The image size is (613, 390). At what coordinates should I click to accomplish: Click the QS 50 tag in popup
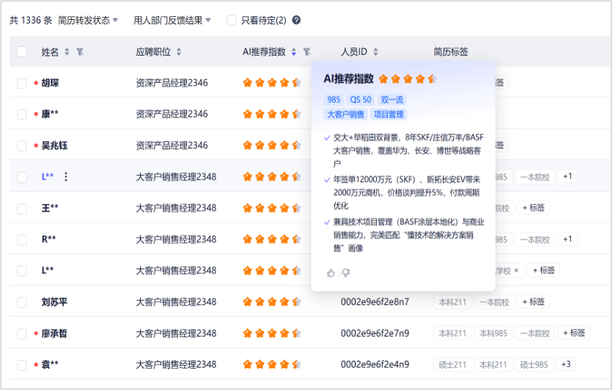point(361,100)
